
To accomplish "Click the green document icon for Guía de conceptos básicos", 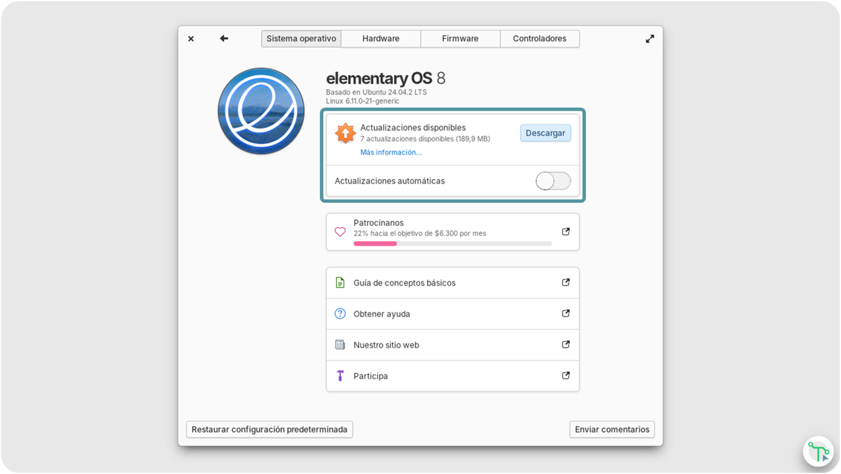I will [340, 282].
